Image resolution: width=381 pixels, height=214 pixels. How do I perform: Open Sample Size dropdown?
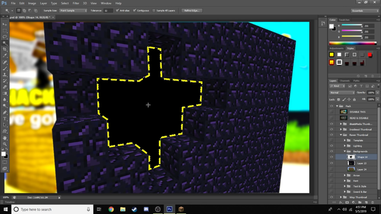coord(73,11)
